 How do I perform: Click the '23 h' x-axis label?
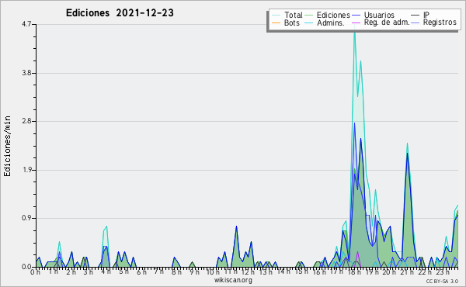pyautogui.click(x=442, y=271)
